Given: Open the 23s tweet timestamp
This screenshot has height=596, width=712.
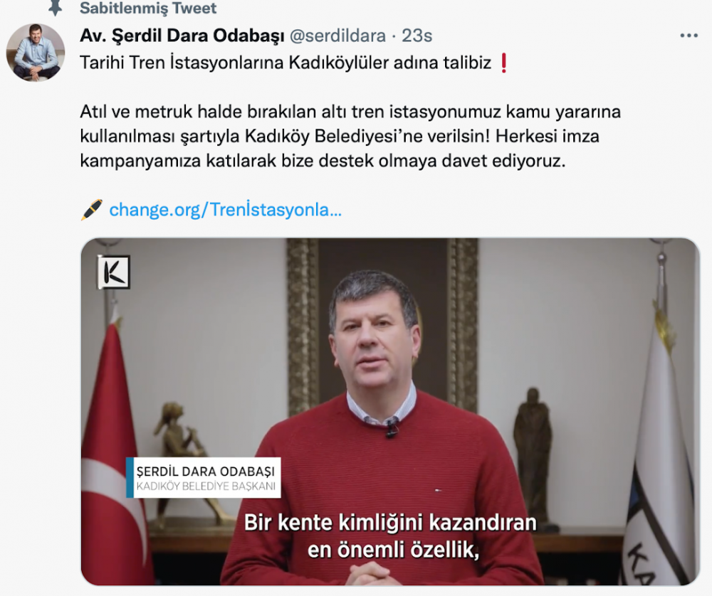Looking at the screenshot, I should (x=417, y=36).
